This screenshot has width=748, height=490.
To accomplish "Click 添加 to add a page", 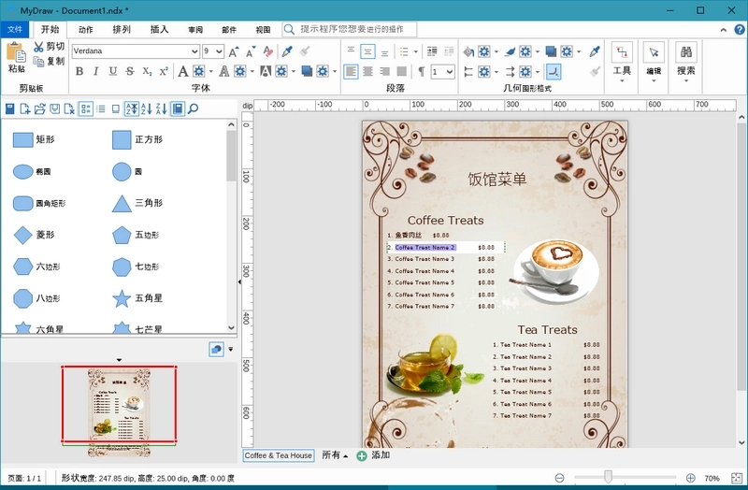I will tap(372, 455).
